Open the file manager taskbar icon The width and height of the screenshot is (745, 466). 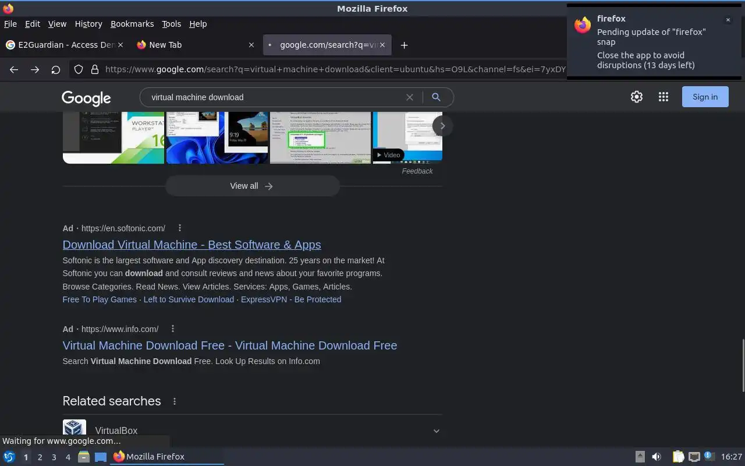pos(84,457)
